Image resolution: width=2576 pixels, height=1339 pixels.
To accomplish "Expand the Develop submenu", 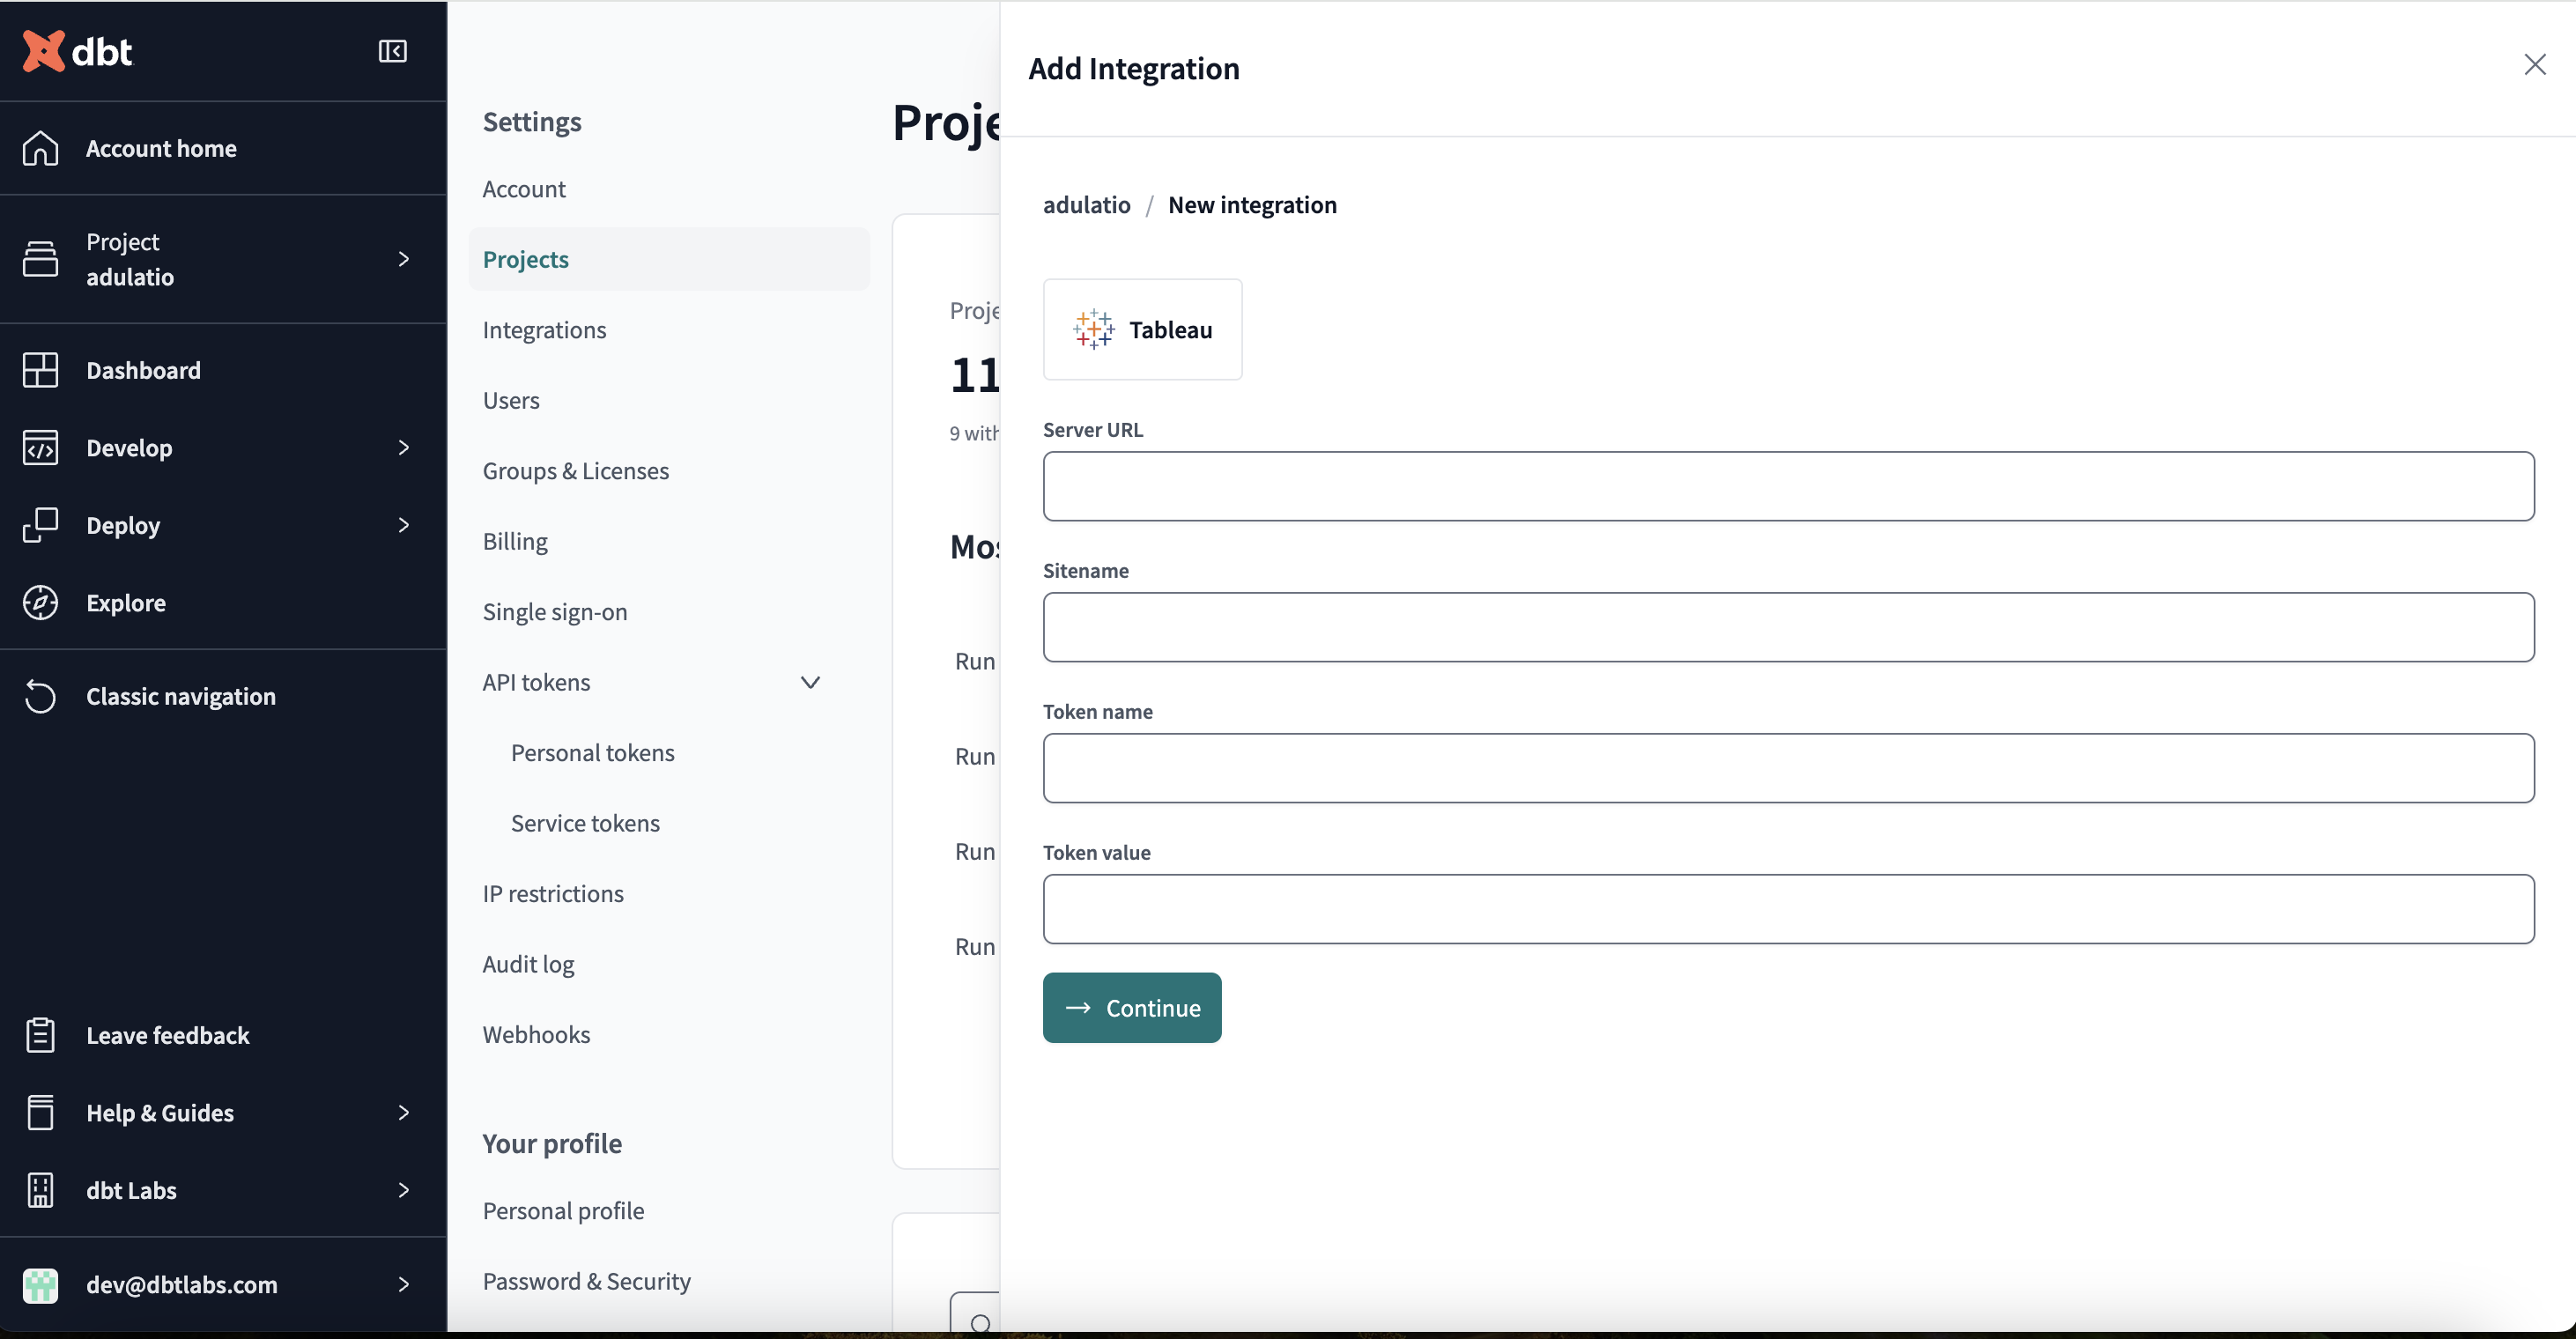I will click(x=402, y=447).
